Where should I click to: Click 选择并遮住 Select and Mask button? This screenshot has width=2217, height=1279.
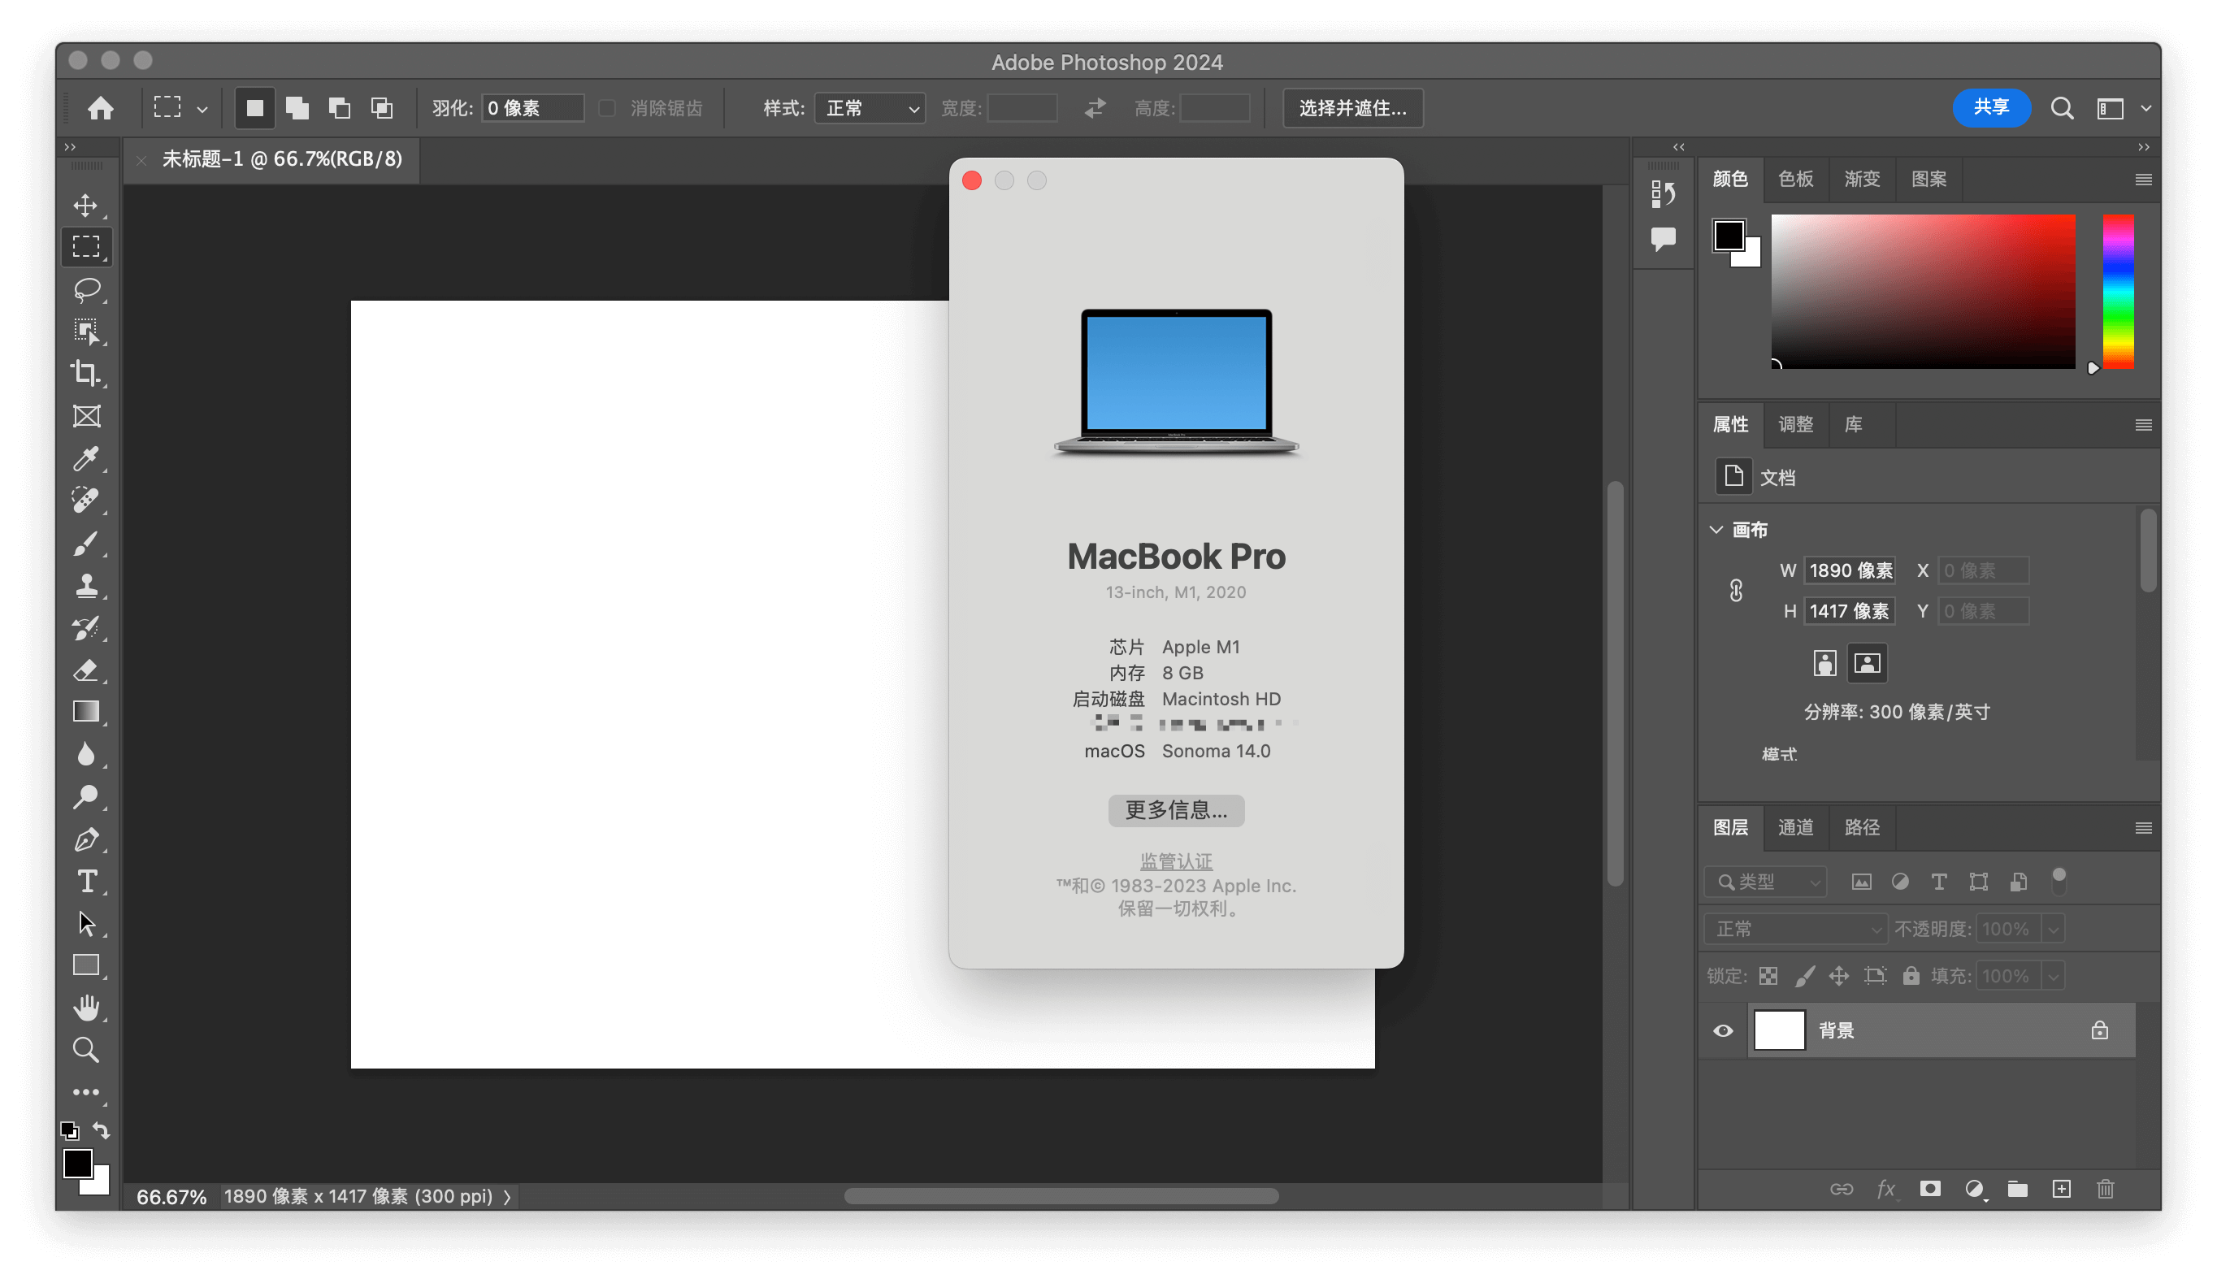pyautogui.click(x=1354, y=106)
